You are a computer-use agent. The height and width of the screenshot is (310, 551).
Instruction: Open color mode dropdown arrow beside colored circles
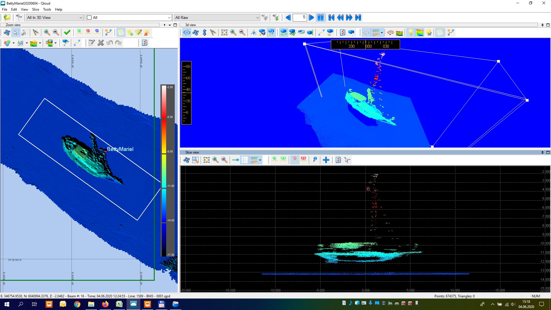point(13,43)
